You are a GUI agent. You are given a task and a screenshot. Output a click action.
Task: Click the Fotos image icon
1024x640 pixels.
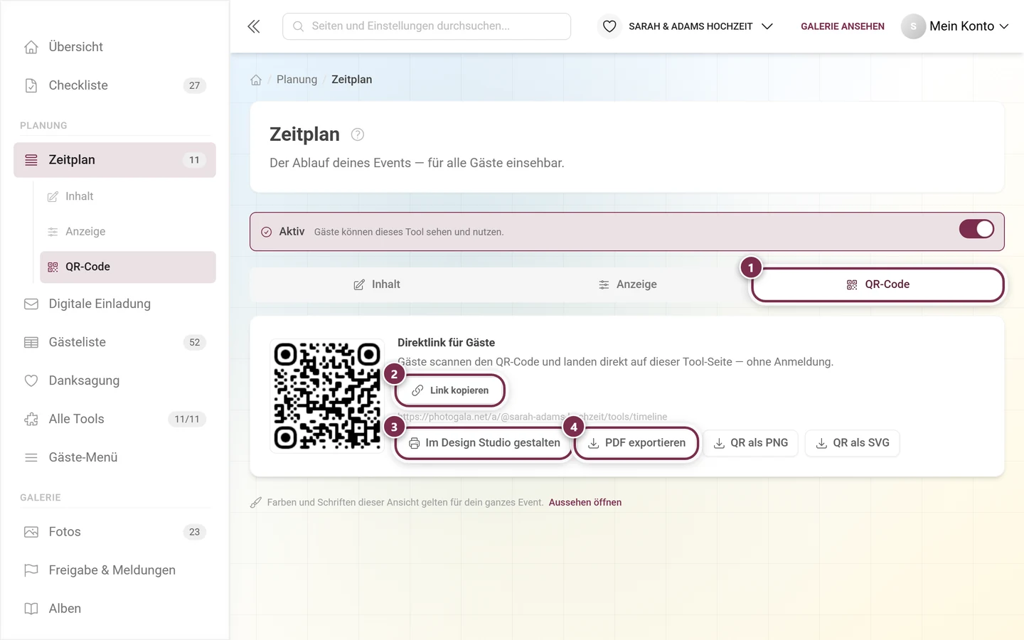click(31, 532)
